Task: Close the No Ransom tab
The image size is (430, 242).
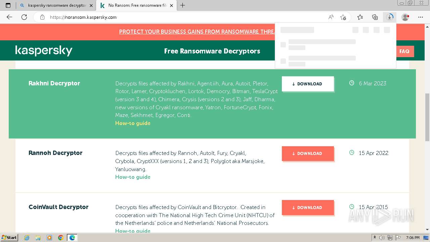Action: [172, 5]
